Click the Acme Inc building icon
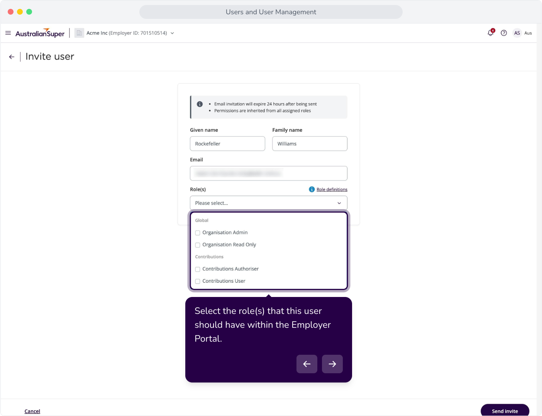This screenshot has width=542, height=416. point(79,33)
